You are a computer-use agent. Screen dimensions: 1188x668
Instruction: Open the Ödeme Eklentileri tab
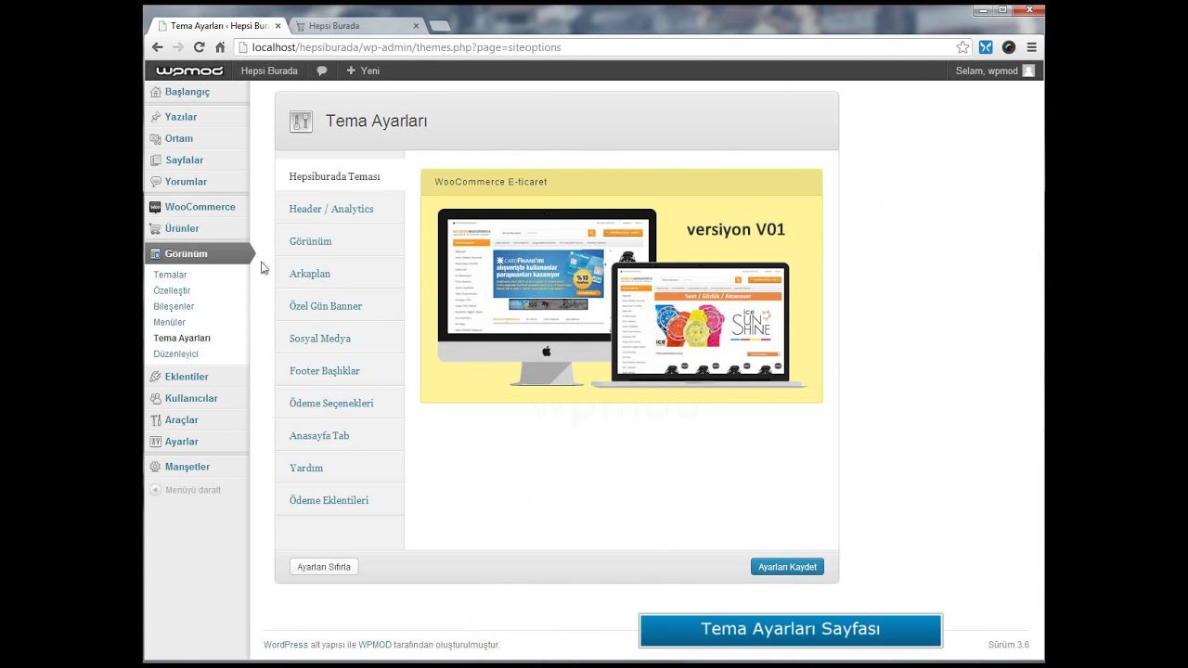(x=340, y=500)
